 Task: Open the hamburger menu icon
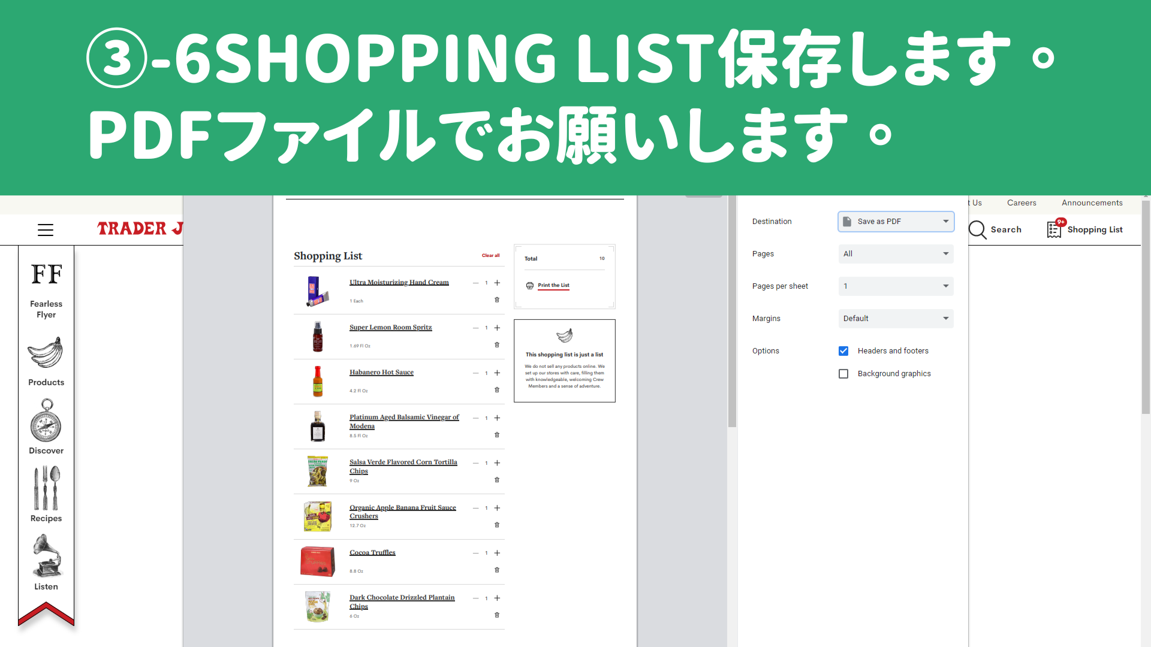(x=46, y=230)
